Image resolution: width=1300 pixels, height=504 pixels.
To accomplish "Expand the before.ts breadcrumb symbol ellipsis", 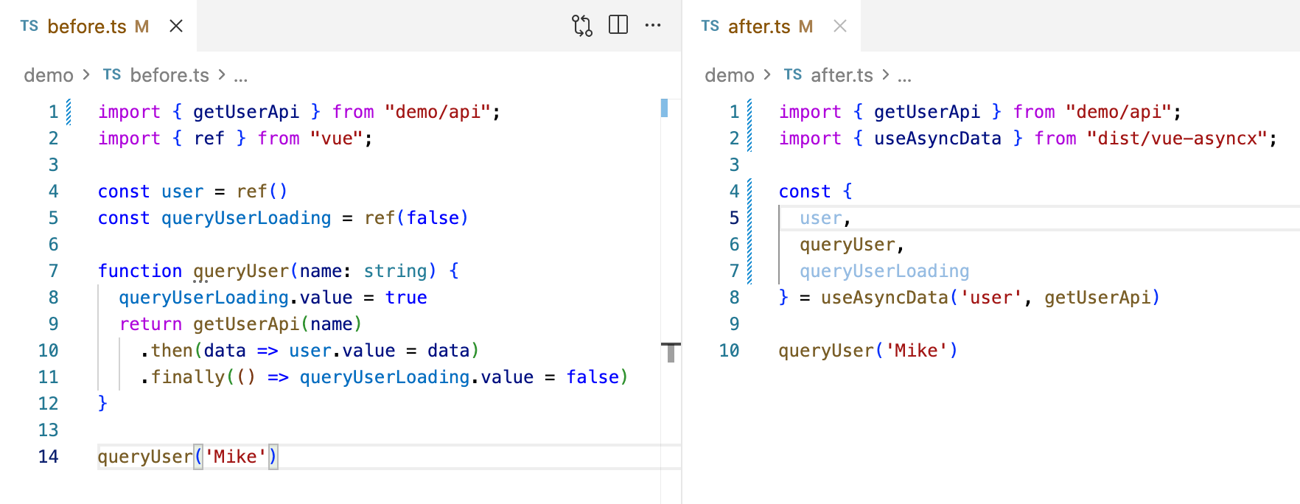I will 241,75.
